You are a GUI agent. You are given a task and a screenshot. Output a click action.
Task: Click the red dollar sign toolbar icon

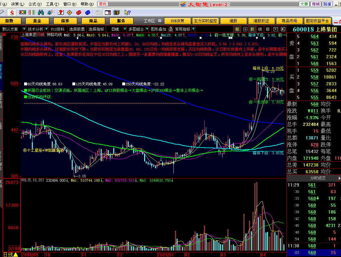[12, 13]
